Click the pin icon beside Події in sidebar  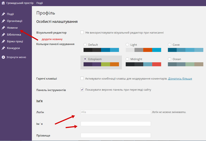click(3, 14)
